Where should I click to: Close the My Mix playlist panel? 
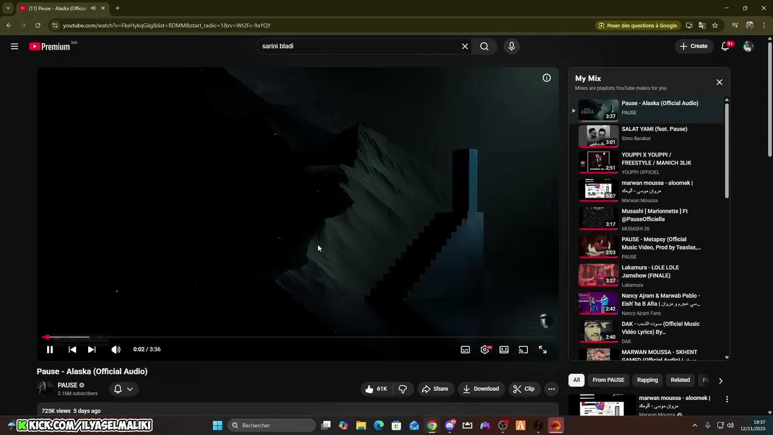point(719,82)
